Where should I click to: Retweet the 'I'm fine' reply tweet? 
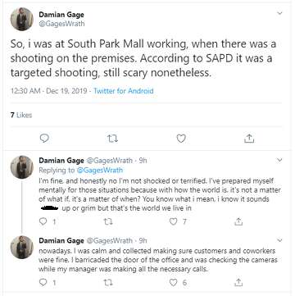(x=108, y=221)
